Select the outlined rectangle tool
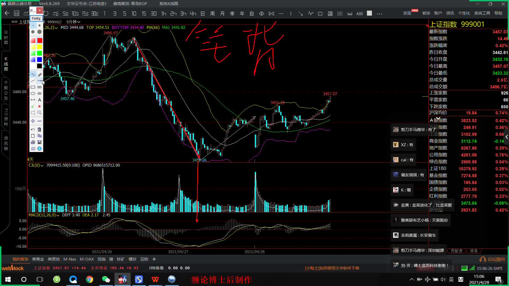 [33, 87]
